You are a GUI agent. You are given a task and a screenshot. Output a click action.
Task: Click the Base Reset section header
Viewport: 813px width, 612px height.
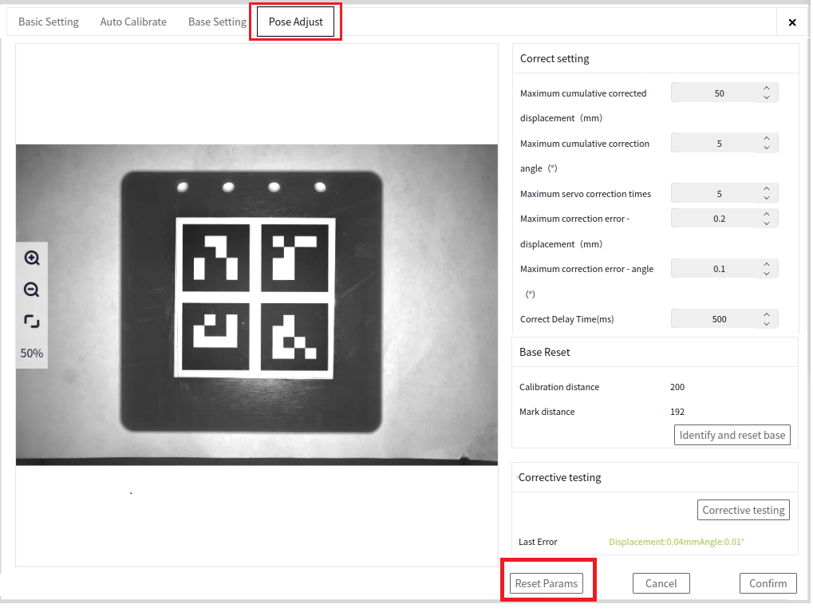tap(544, 352)
